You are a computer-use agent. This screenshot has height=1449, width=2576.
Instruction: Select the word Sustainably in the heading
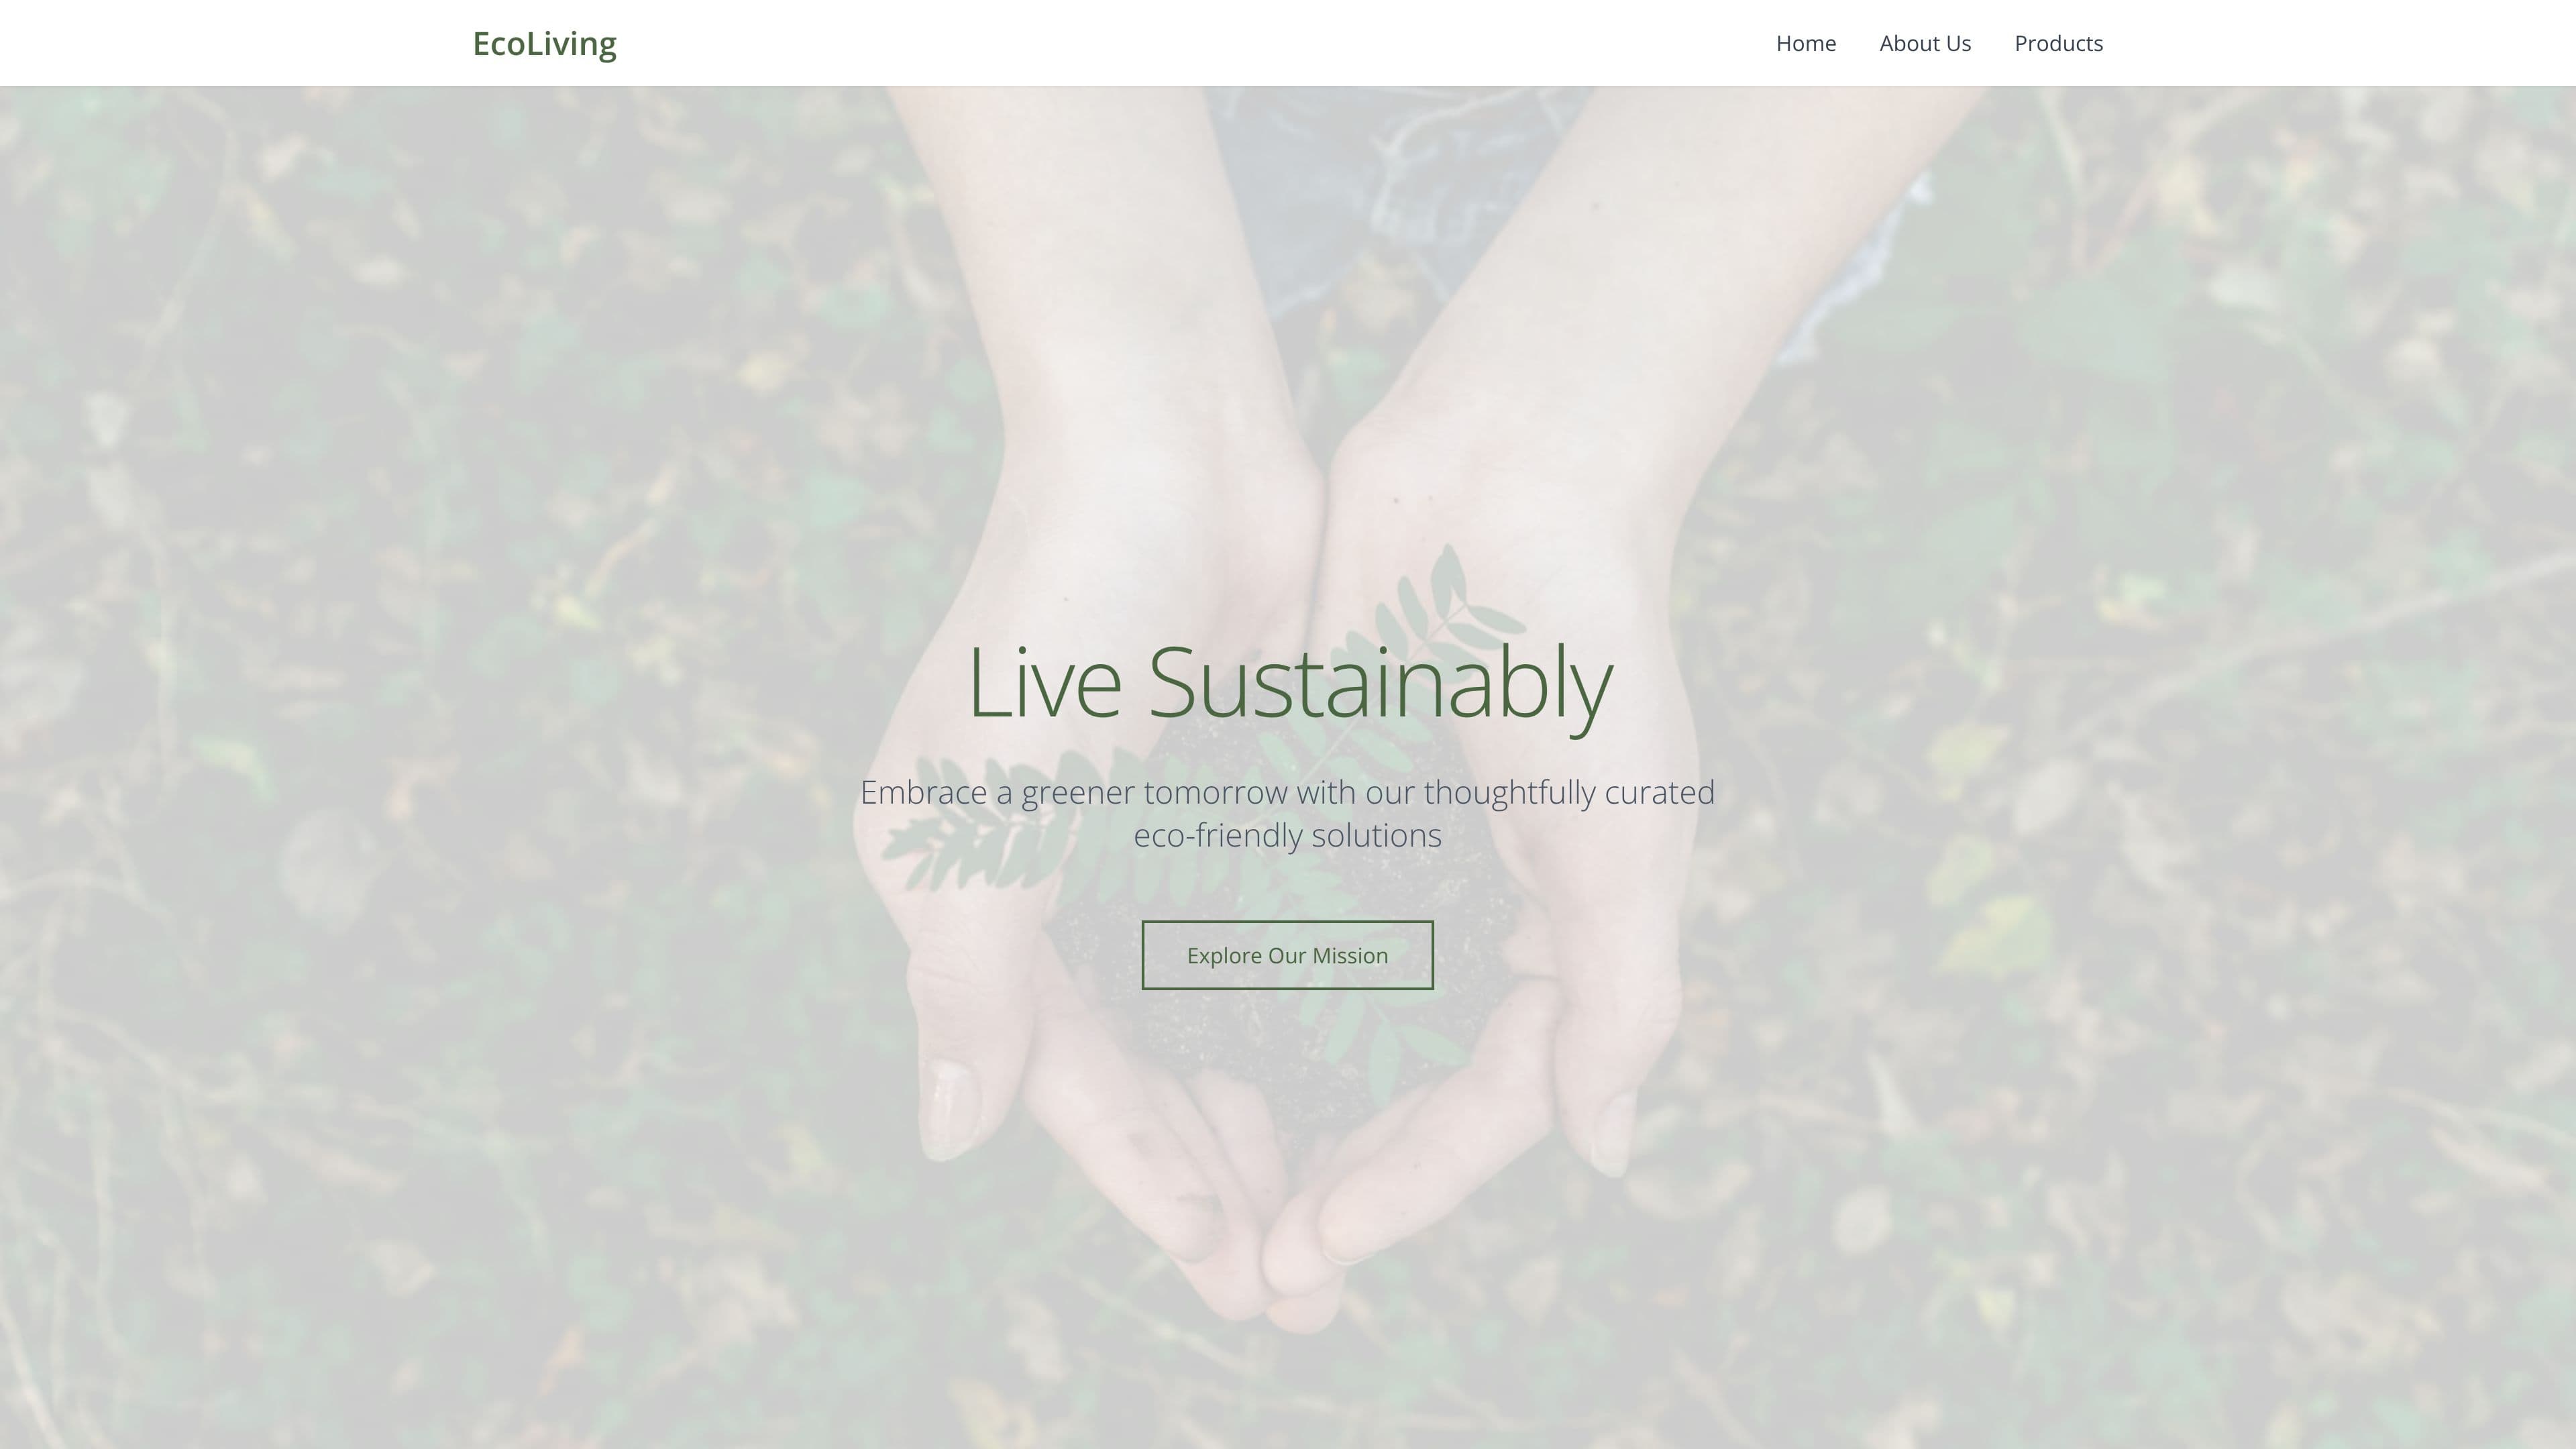1380,685
